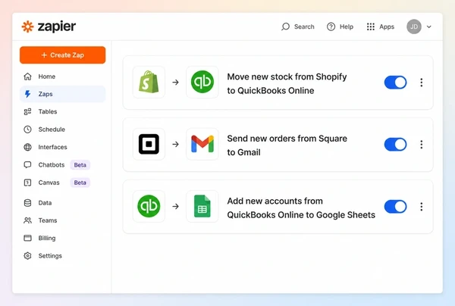Viewport: 455px width, 306px height.
Task: Open more options for the Google Sheets zap
Action: (x=422, y=207)
